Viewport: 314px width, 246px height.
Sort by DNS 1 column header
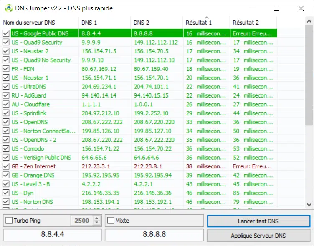[105, 23]
